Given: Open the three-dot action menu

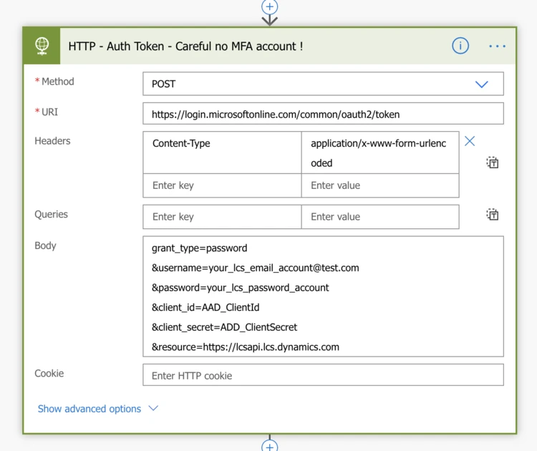Looking at the screenshot, I should click(x=498, y=46).
